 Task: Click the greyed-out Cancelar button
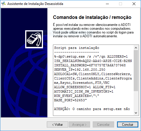(x=103, y=125)
